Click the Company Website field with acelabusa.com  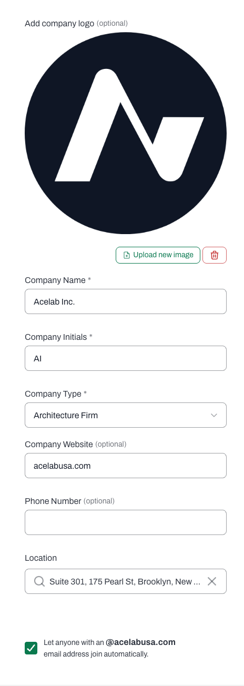[126, 466]
